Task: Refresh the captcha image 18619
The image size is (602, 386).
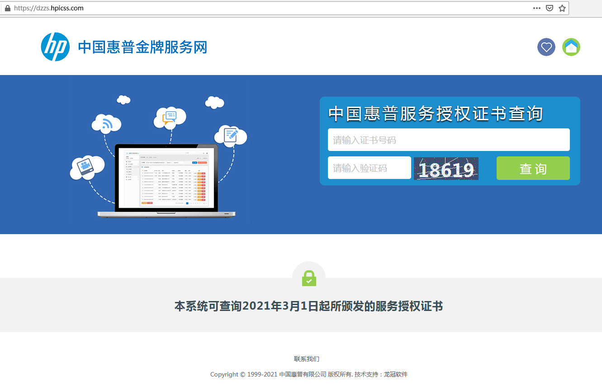Action: 446,169
